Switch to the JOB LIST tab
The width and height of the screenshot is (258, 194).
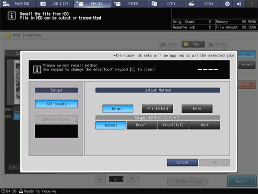pyautogui.click(x=55, y=3)
